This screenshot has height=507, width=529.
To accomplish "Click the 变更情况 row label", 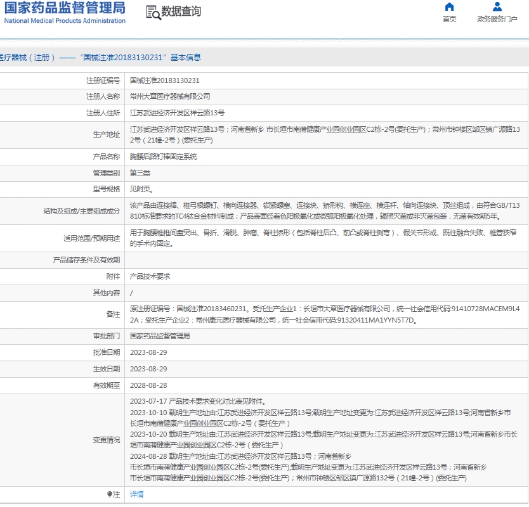I will pos(107,440).
